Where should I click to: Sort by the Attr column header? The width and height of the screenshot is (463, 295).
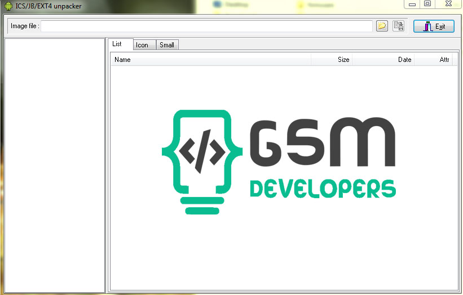click(433, 60)
